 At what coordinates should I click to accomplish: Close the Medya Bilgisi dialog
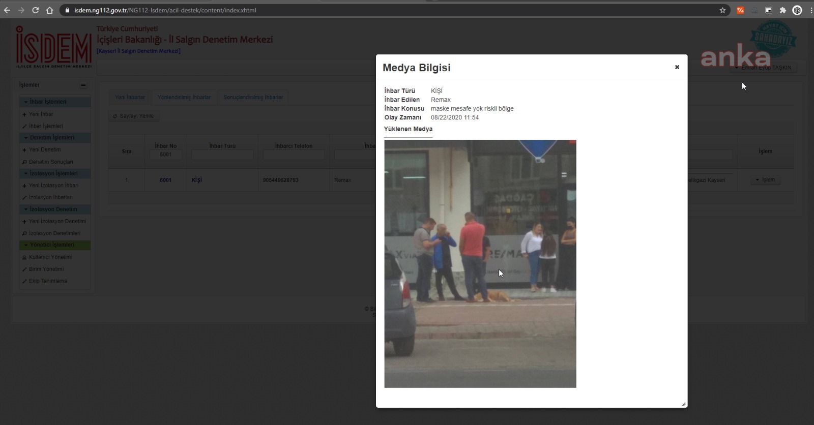tap(677, 67)
